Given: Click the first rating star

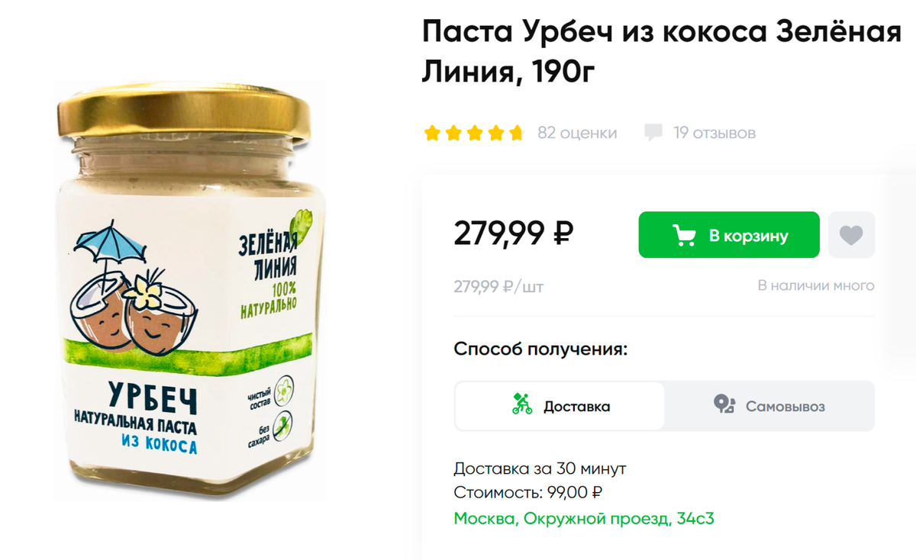Looking at the screenshot, I should pos(432,134).
